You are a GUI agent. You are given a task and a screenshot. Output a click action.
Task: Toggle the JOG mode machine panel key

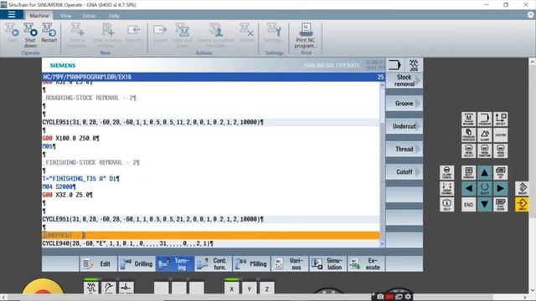tap(91, 288)
